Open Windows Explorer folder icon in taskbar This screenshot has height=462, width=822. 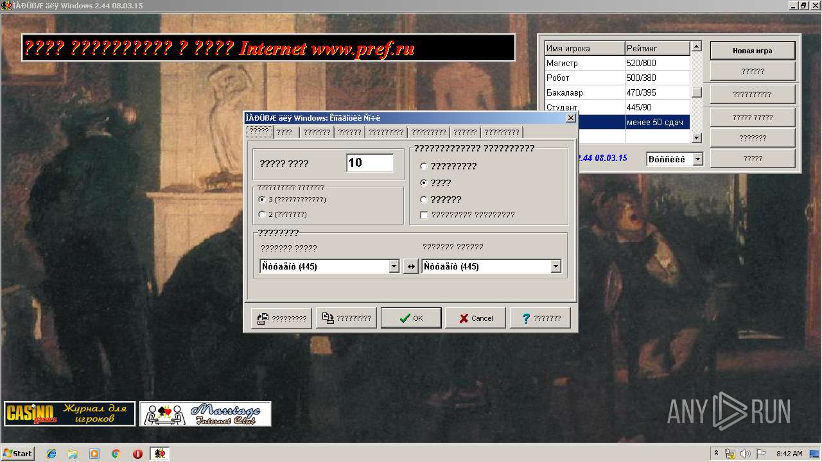pyautogui.click(x=73, y=454)
